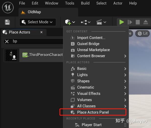Image resolution: width=151 pixels, height=128 pixels.
Task: Open the Cinematics toolbar dropdown
Action: pos(101,22)
